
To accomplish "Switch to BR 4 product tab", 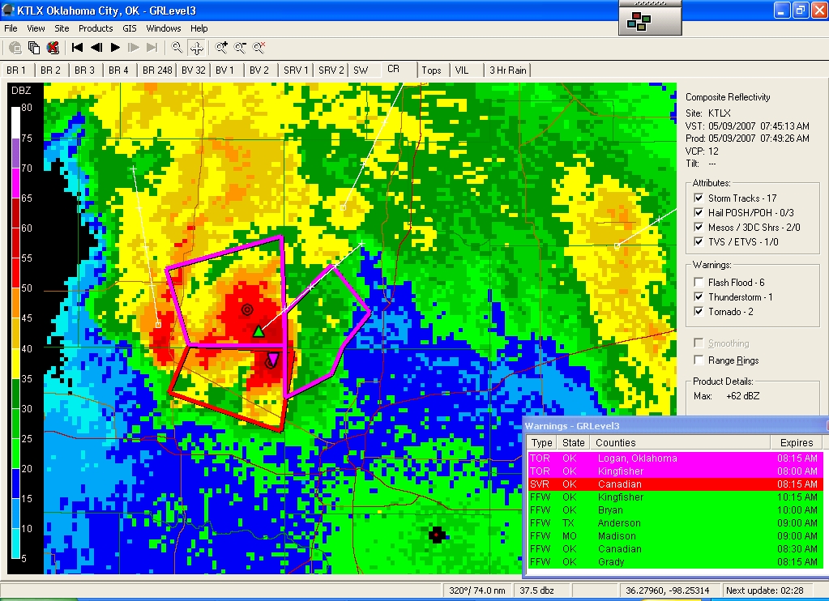I will coord(118,70).
